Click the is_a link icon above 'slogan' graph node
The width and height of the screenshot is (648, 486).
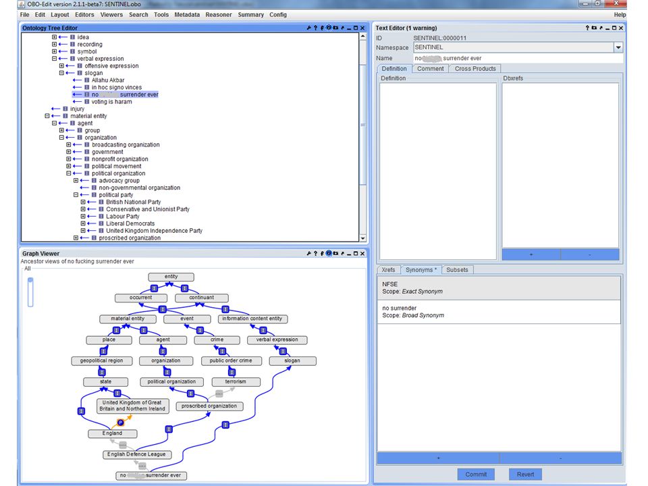pos(283,351)
